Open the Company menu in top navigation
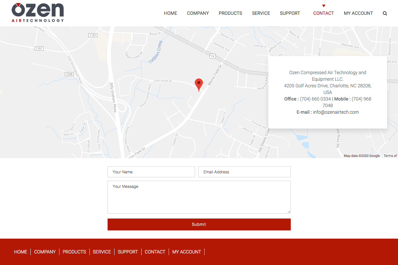The image size is (398, 265). 198,14
